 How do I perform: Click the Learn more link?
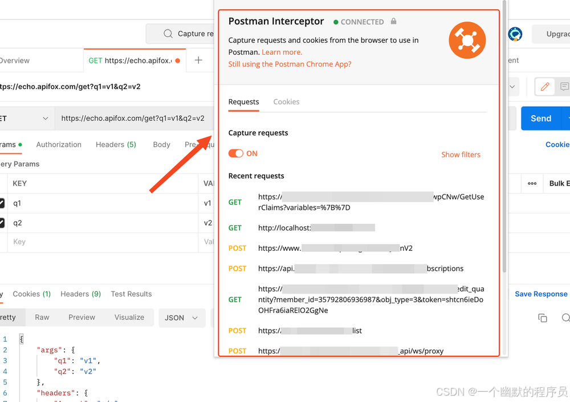point(282,52)
